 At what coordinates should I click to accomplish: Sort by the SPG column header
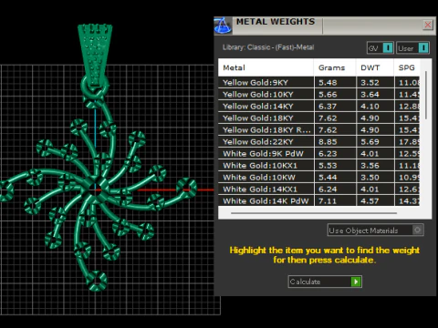407,67
